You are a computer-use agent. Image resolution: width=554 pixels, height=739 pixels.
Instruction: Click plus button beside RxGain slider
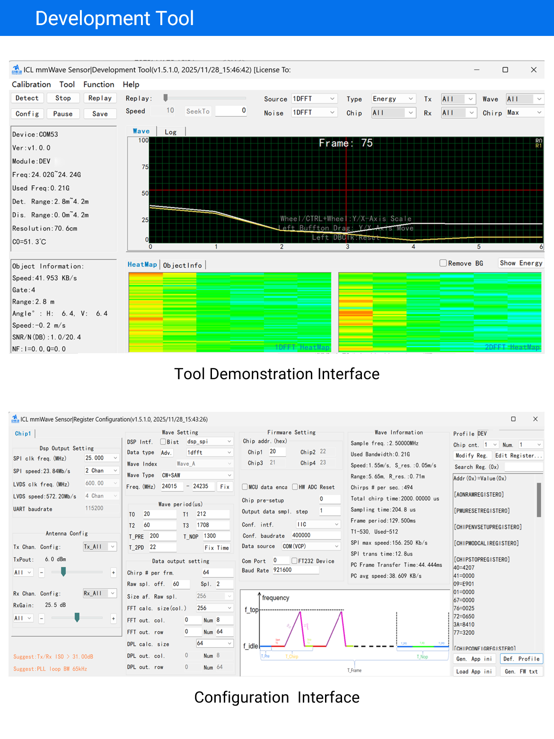pyautogui.click(x=114, y=618)
